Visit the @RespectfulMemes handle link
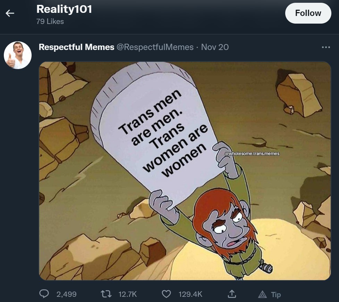 coord(155,47)
